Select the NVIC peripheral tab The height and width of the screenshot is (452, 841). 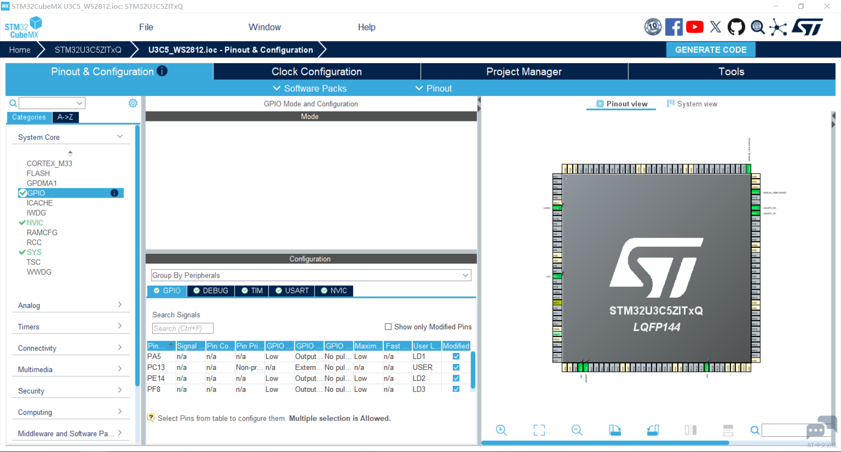click(334, 291)
